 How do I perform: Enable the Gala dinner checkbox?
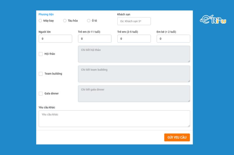[x=41, y=94]
